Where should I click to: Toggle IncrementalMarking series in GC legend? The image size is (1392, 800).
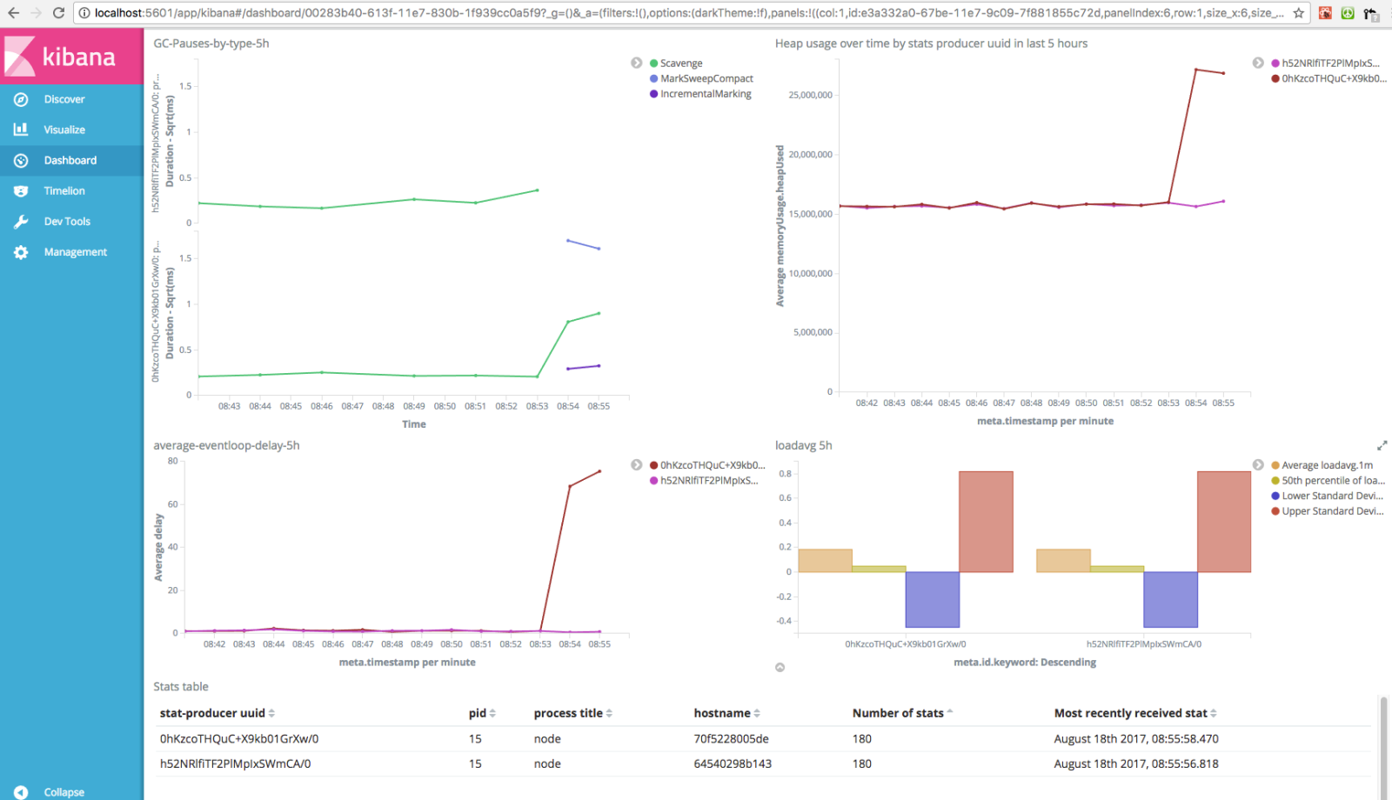[x=706, y=94]
